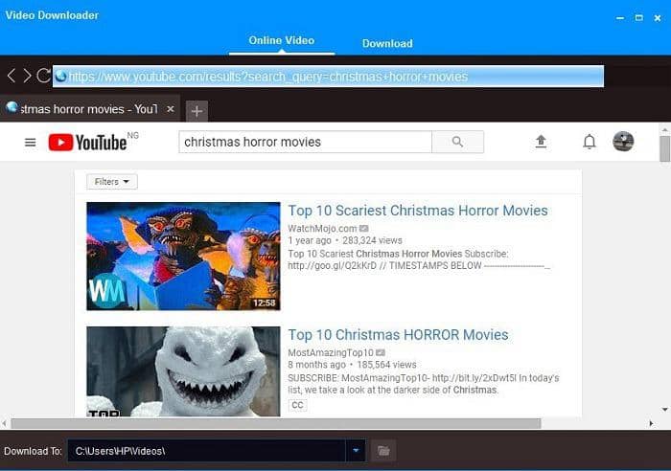Click the horizontal scrollbar left arrow
Image resolution: width=671 pixels, height=471 pixels.
pyautogui.click(x=4, y=423)
